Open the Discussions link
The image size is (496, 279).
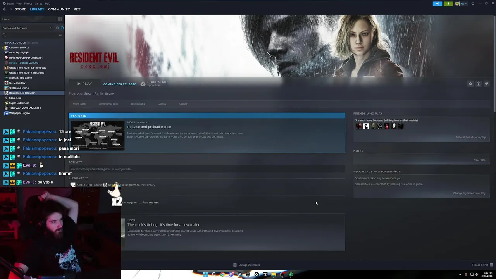click(x=138, y=104)
